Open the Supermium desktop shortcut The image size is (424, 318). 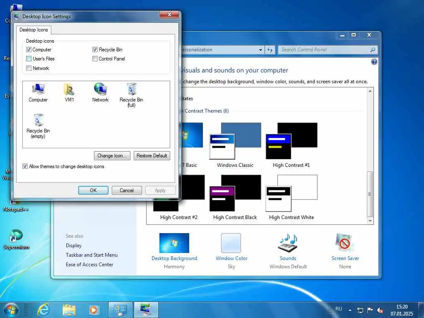tap(16, 239)
